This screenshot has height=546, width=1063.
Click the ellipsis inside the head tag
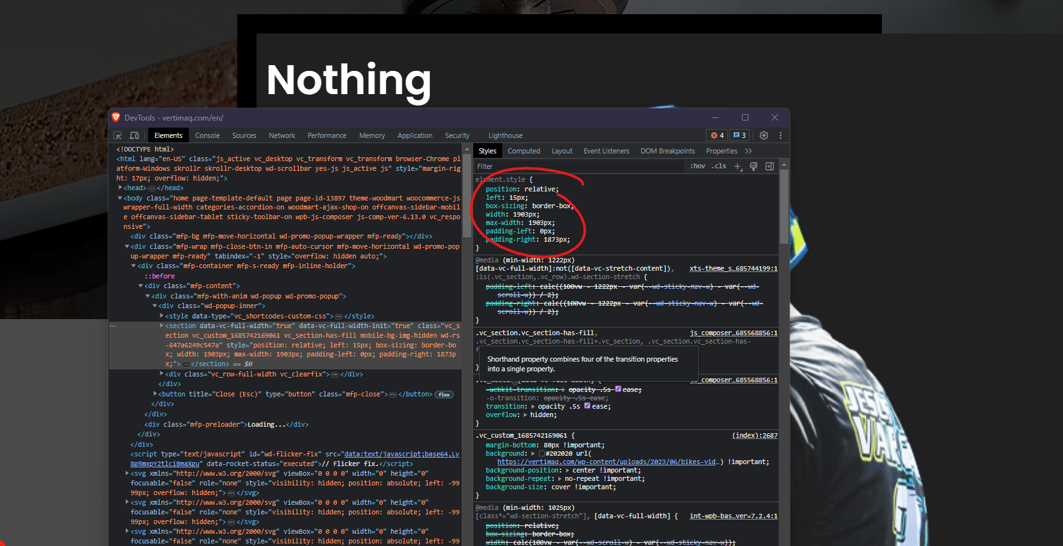point(152,188)
